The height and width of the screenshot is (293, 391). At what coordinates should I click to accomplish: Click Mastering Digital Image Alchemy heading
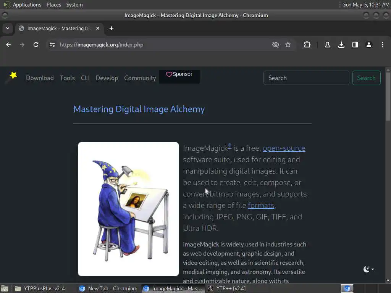click(x=139, y=109)
